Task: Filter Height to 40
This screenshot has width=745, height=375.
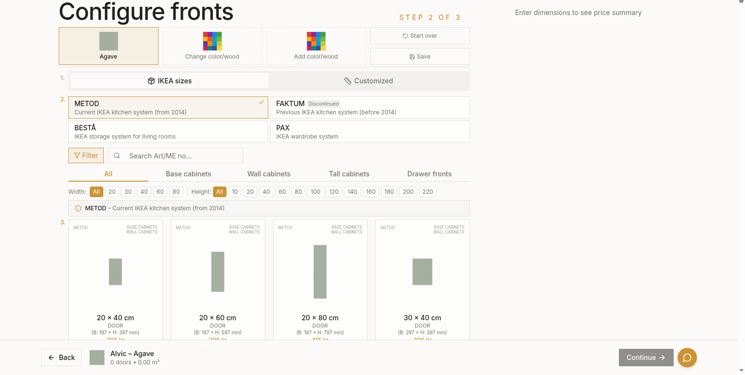Action: click(266, 192)
